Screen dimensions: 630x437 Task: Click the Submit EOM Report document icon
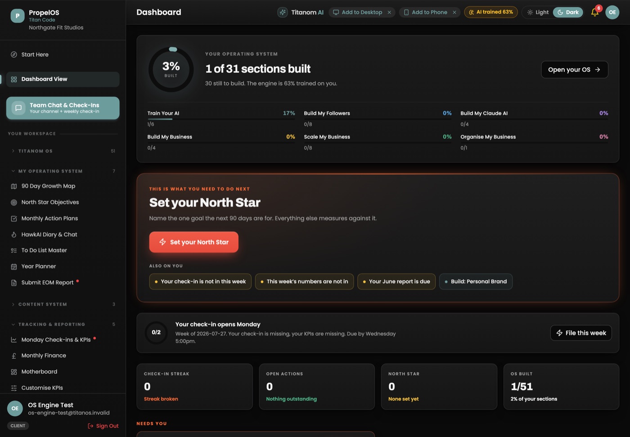(x=14, y=283)
